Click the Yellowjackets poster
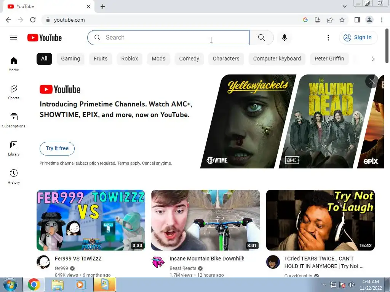The height and width of the screenshot is (292, 390). [249, 121]
